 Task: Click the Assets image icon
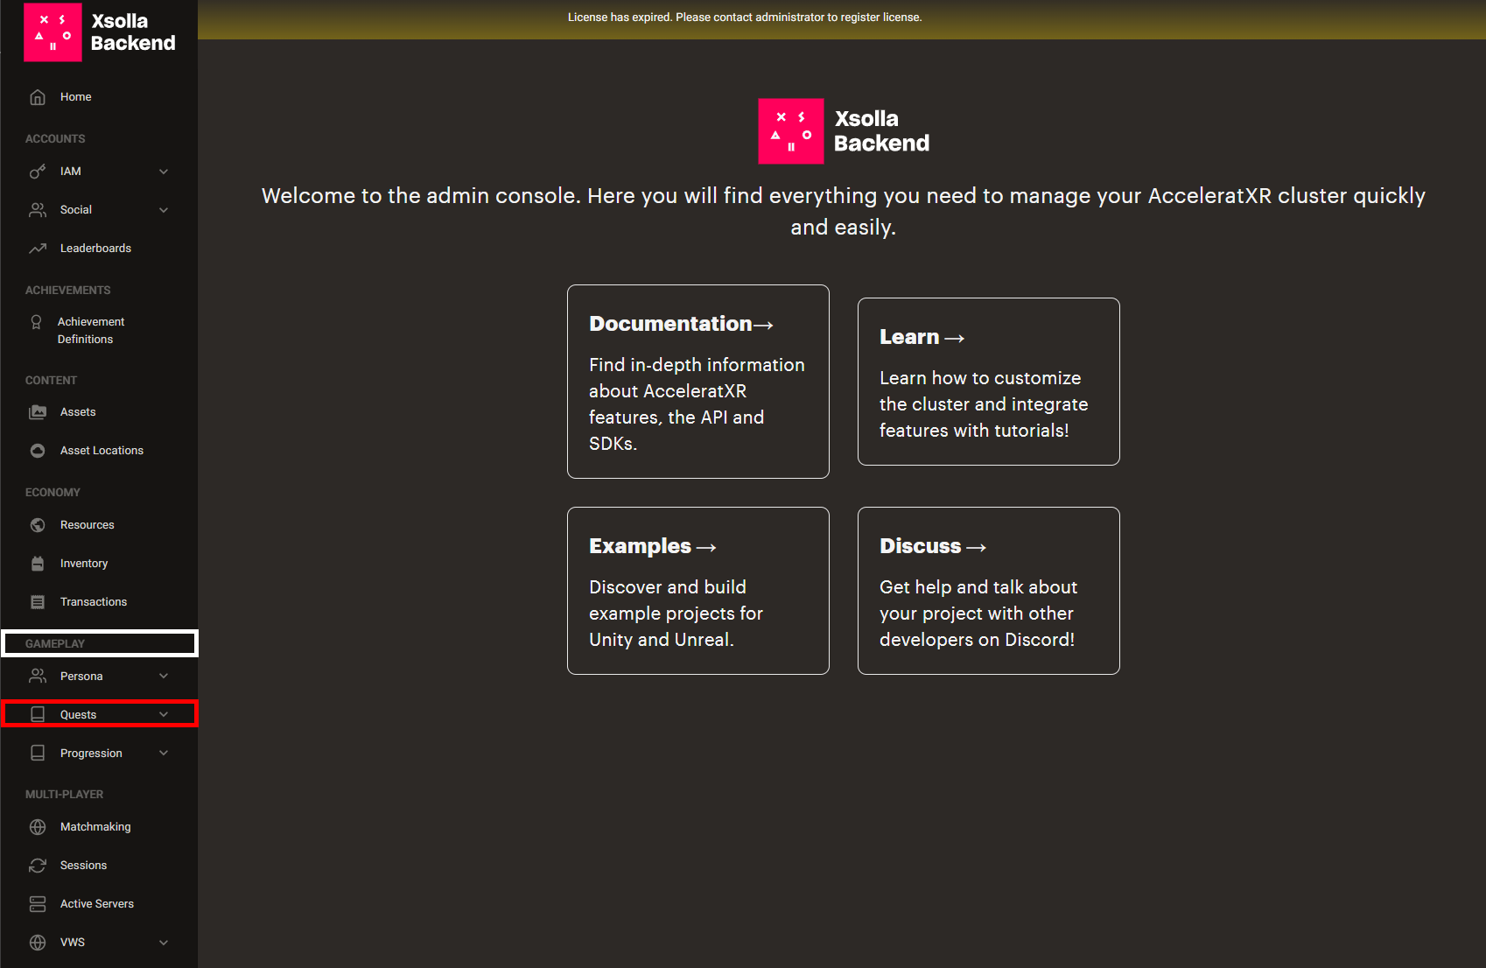(38, 412)
